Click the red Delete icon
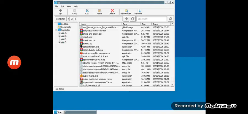Viewport: 248px width, 114px height. 112,10
